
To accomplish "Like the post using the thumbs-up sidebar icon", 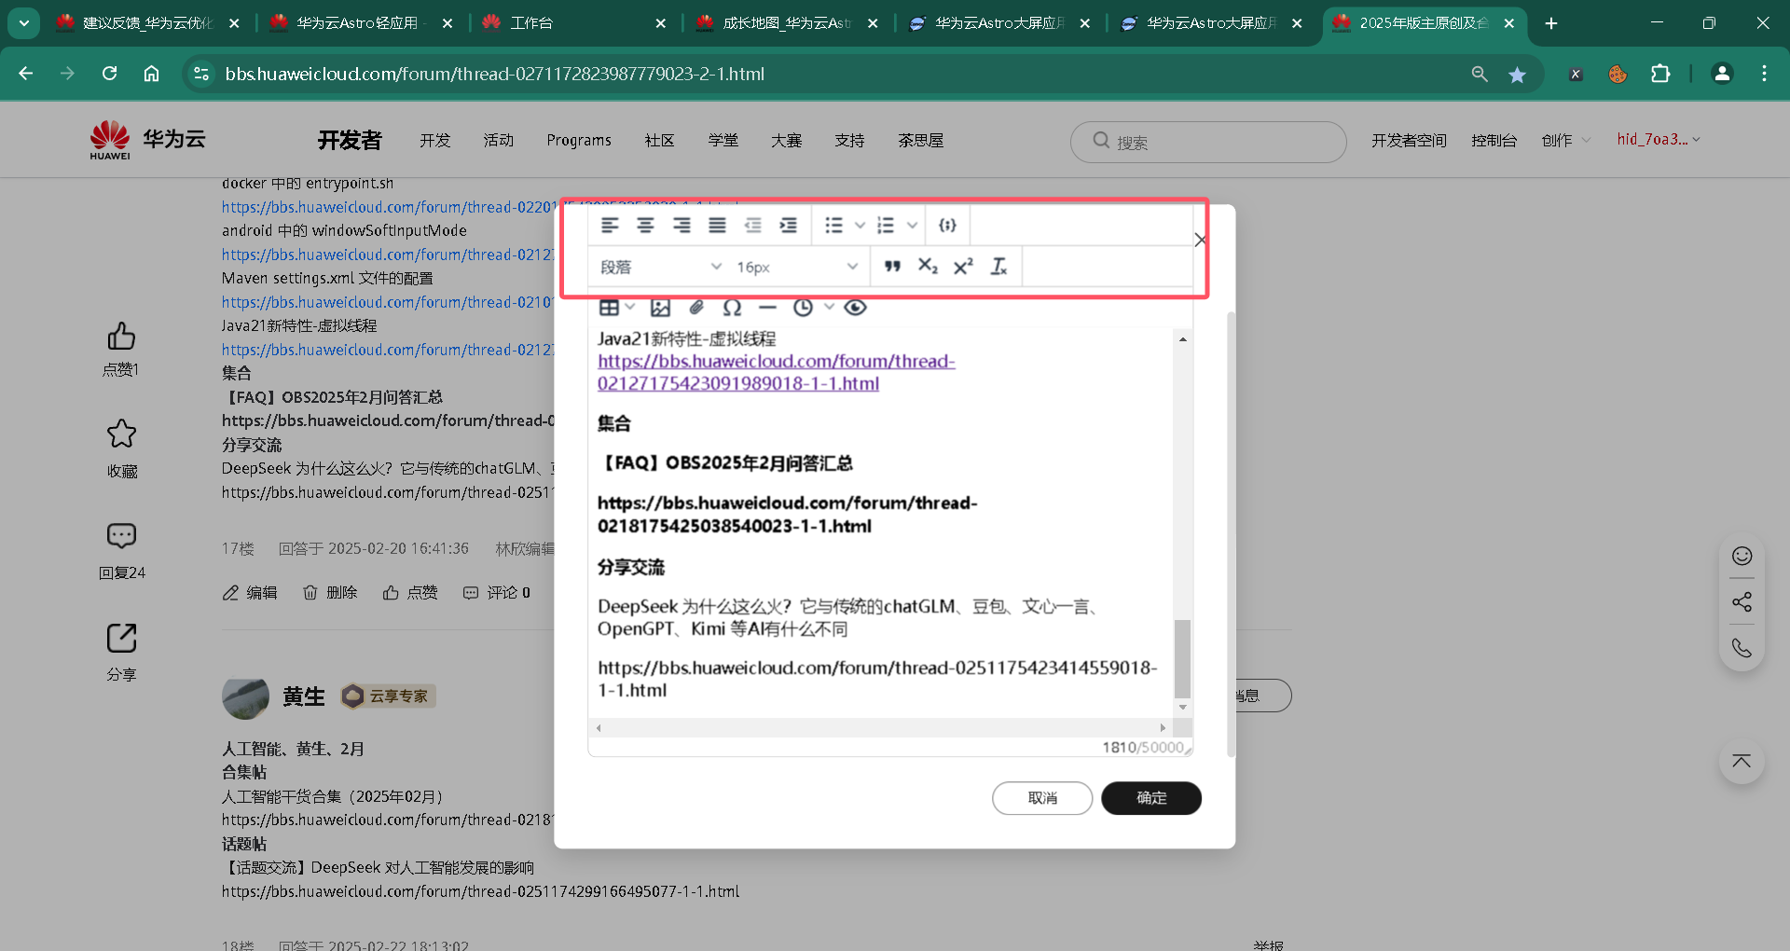I will pos(121,336).
